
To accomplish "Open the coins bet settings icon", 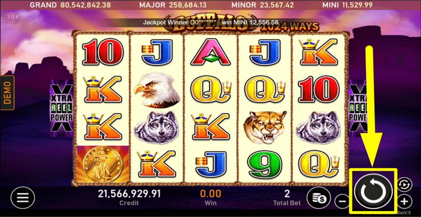I will pyautogui.click(x=319, y=198).
